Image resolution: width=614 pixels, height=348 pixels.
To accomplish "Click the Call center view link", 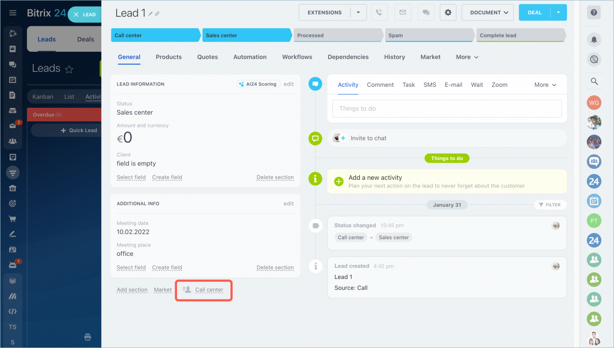I will 209,290.
